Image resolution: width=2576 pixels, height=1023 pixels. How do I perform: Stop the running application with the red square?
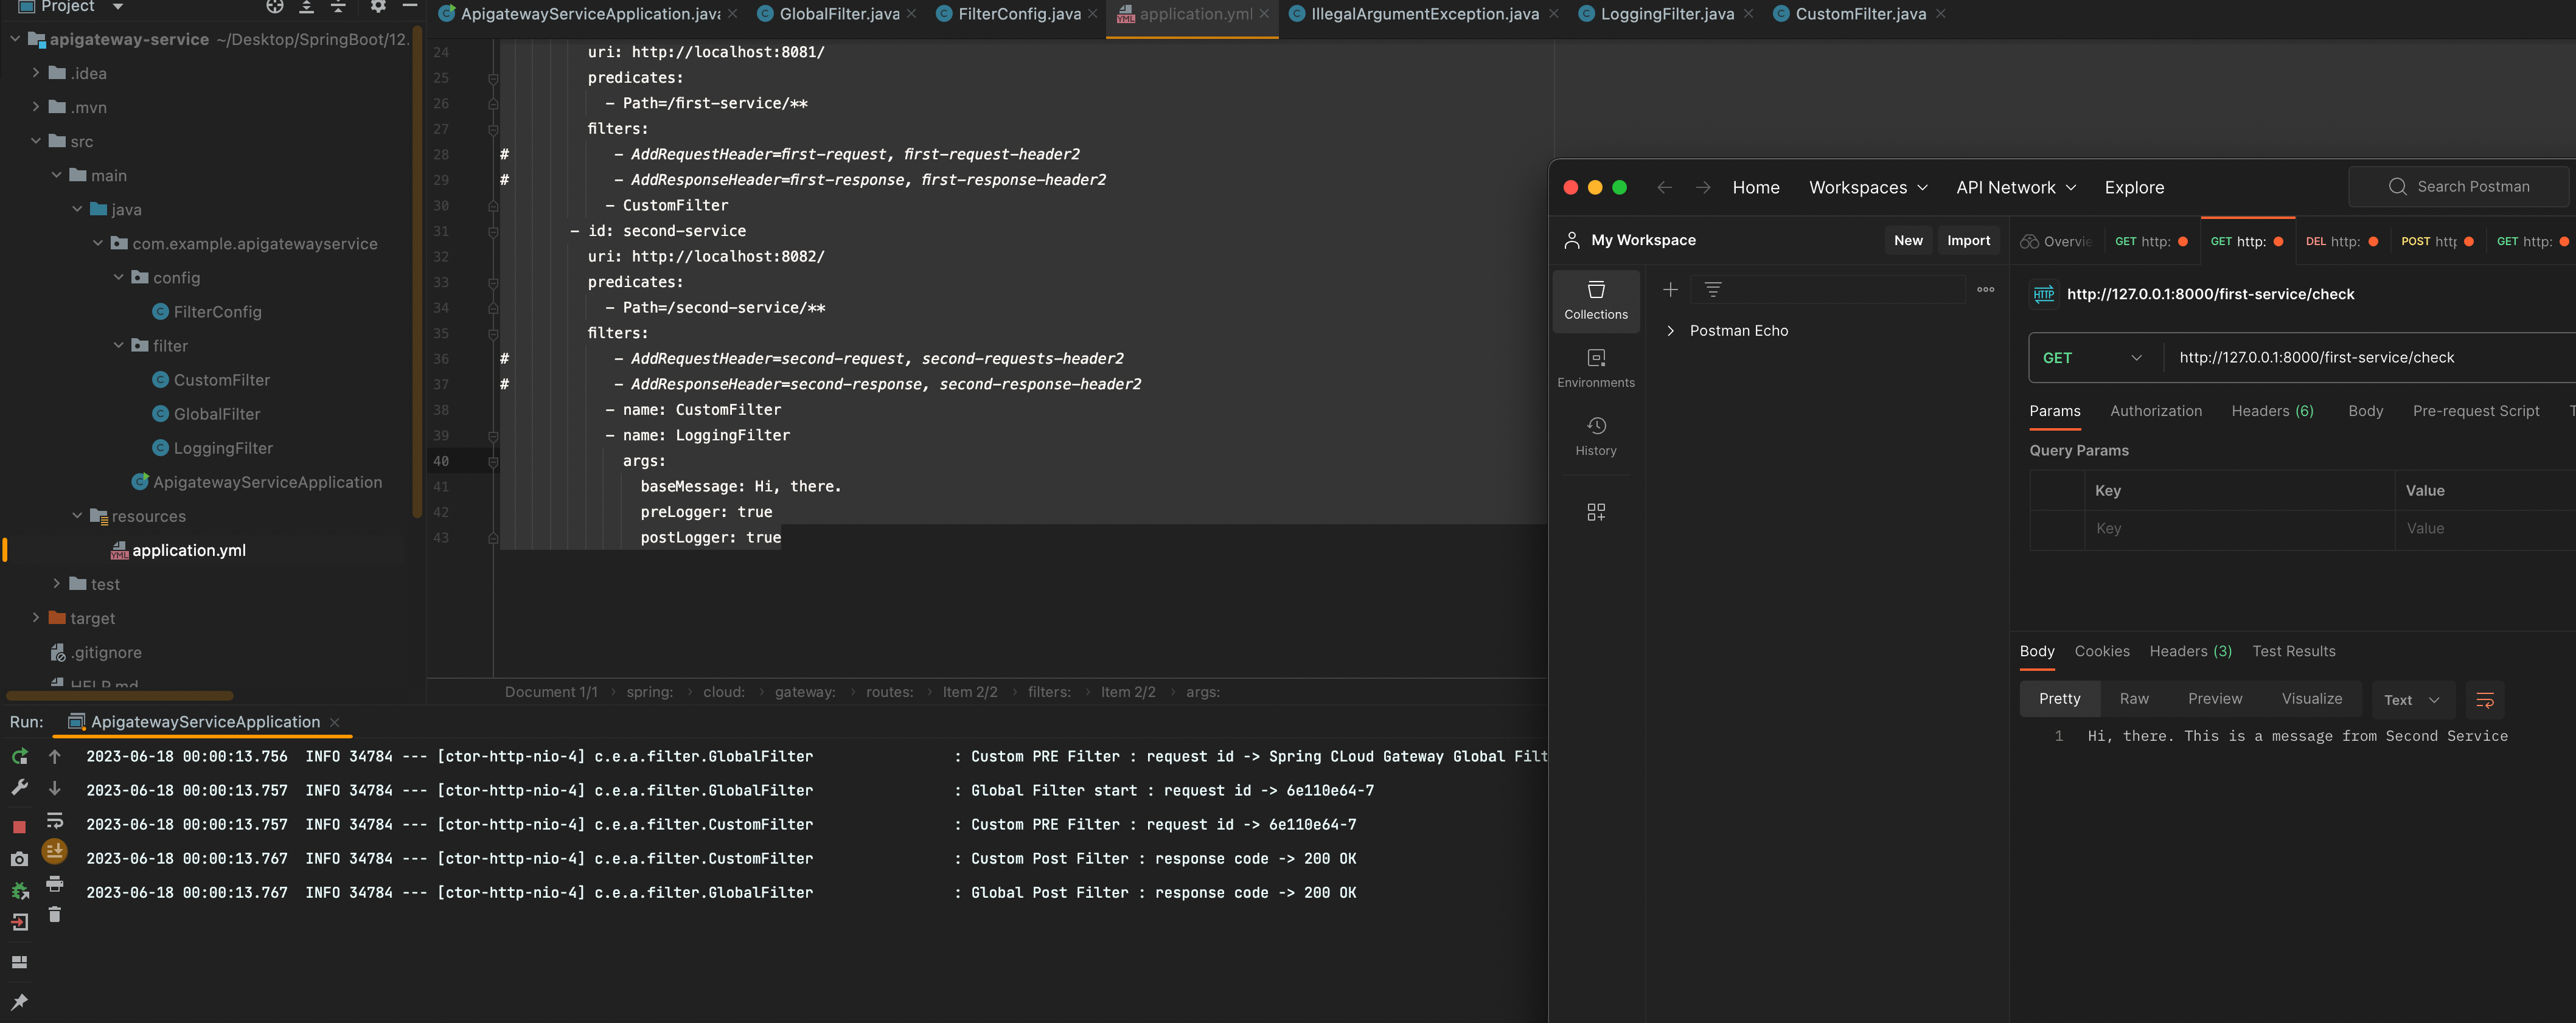(19, 826)
